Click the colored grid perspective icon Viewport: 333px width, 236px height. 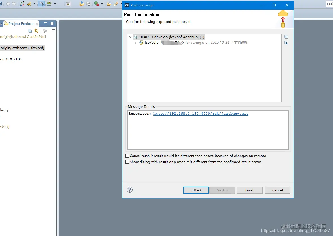(49, 4)
